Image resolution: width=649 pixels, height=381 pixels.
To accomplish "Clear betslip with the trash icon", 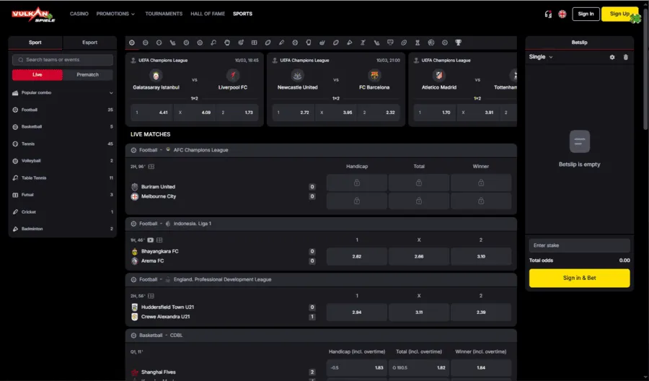I will pyautogui.click(x=625, y=57).
